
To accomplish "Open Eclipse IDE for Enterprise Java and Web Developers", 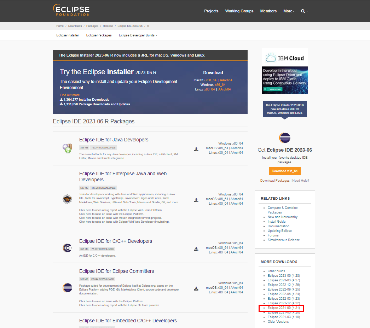I will [x=123, y=177].
